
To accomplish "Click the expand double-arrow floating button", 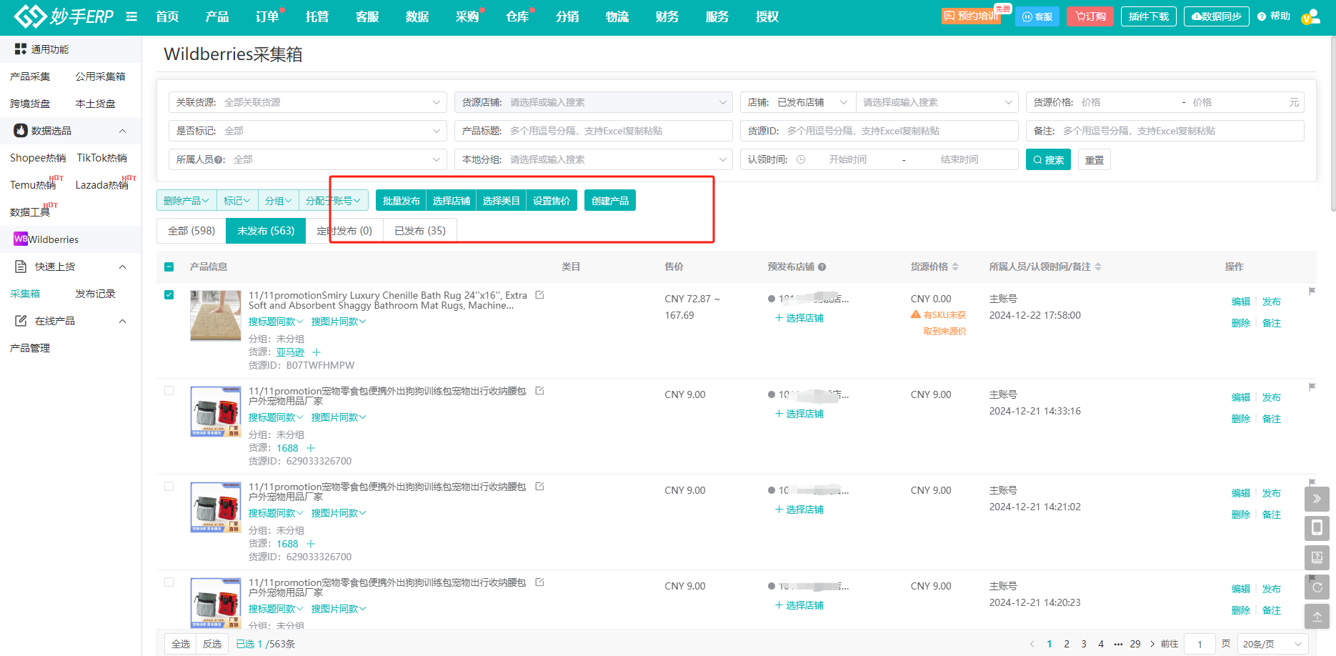I will pyautogui.click(x=1317, y=499).
